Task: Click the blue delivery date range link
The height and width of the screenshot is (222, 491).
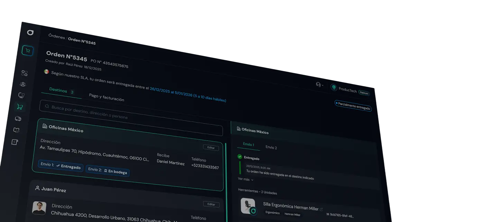Action: 188,94
